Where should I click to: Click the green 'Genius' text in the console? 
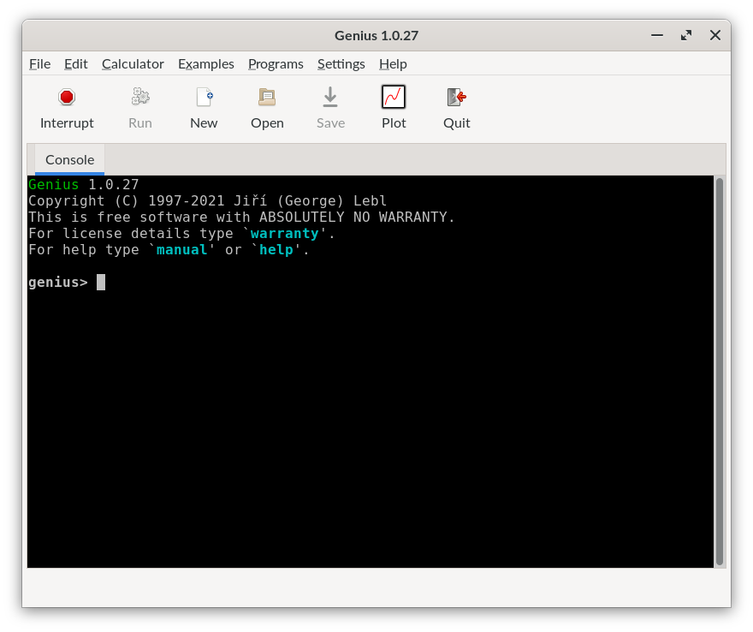[53, 185]
